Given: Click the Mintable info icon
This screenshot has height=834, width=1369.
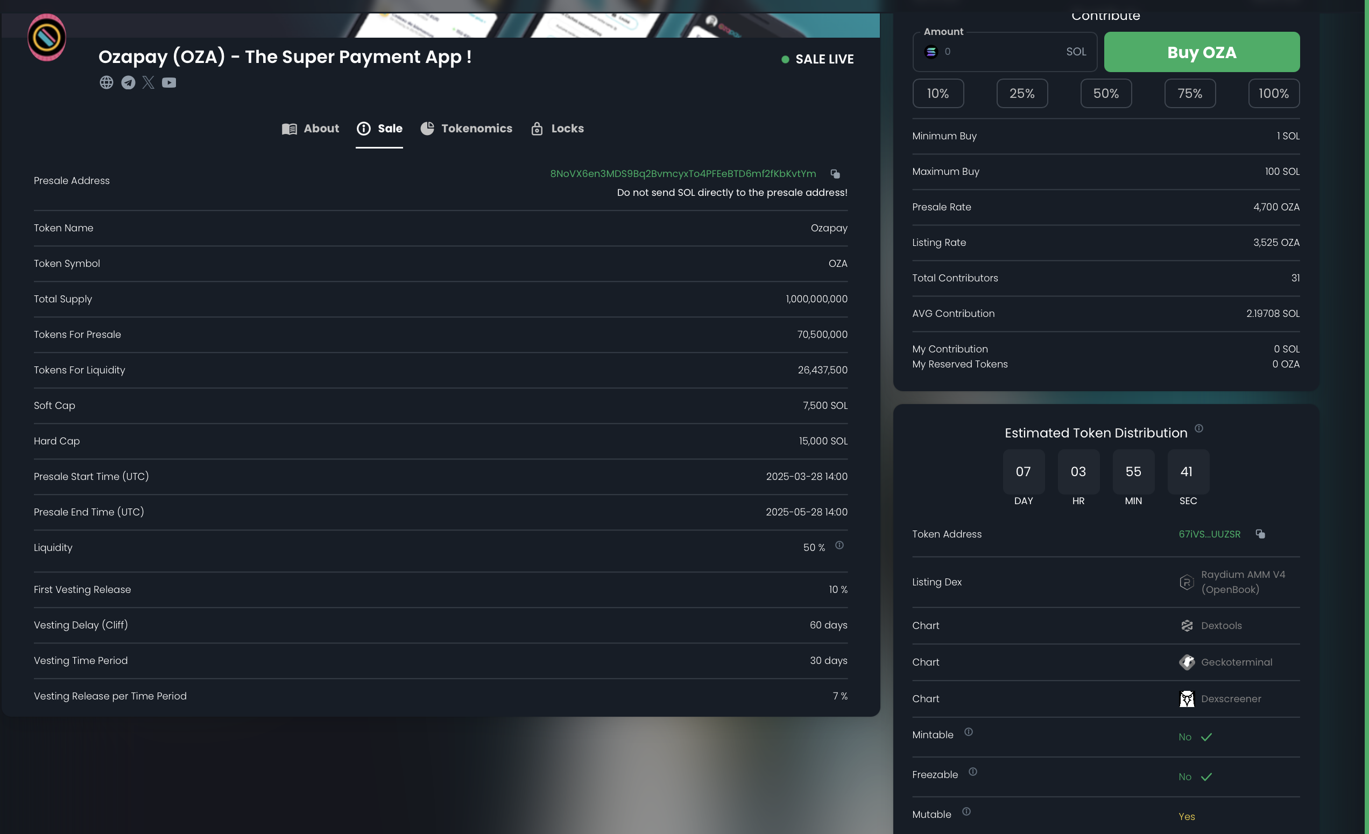Looking at the screenshot, I should tap(969, 732).
